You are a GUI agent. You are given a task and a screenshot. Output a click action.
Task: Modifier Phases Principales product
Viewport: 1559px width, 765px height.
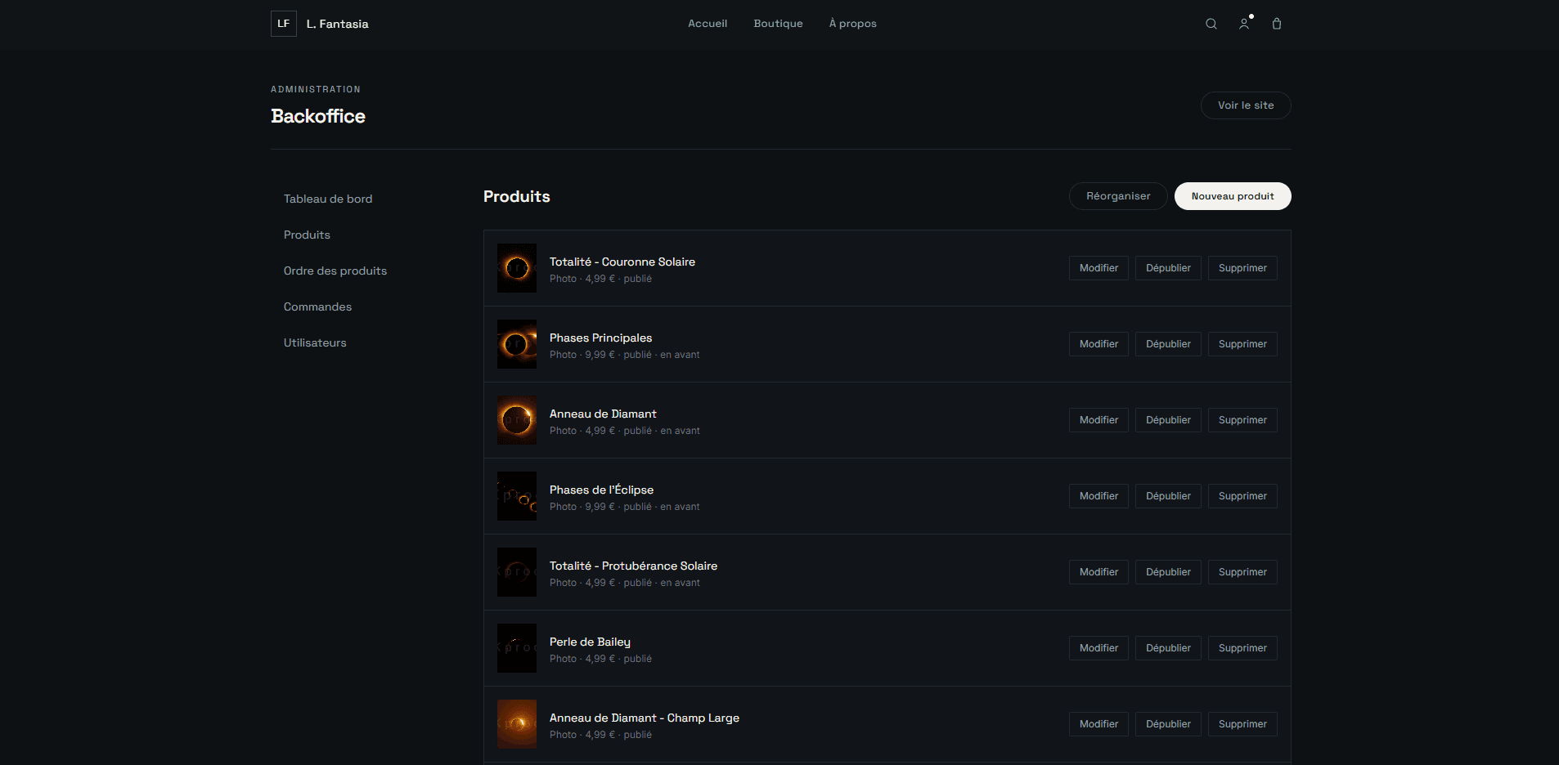pyautogui.click(x=1098, y=344)
